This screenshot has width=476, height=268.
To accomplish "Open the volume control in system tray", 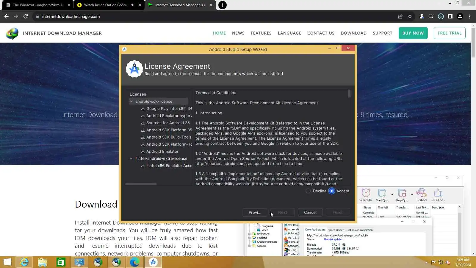I will click(448, 262).
